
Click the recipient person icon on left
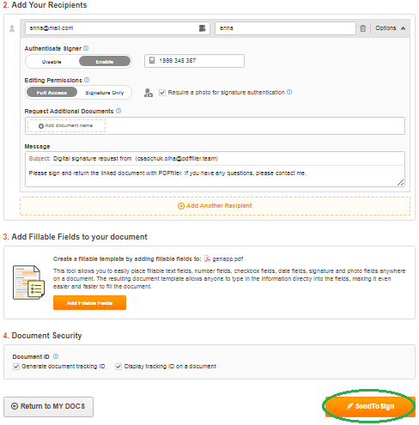[x=12, y=28]
